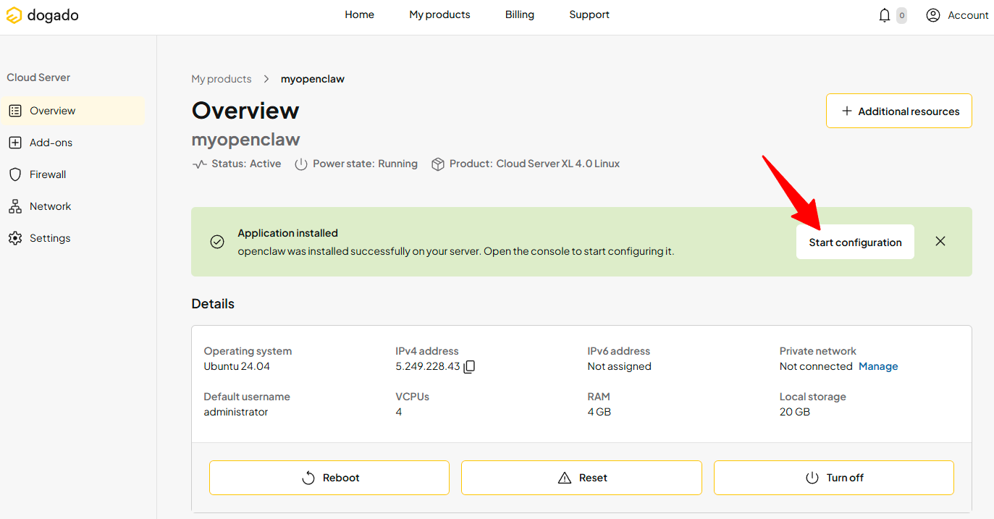Viewport: 994px width, 519px height.
Task: Click the Power state icon
Action: point(301,164)
